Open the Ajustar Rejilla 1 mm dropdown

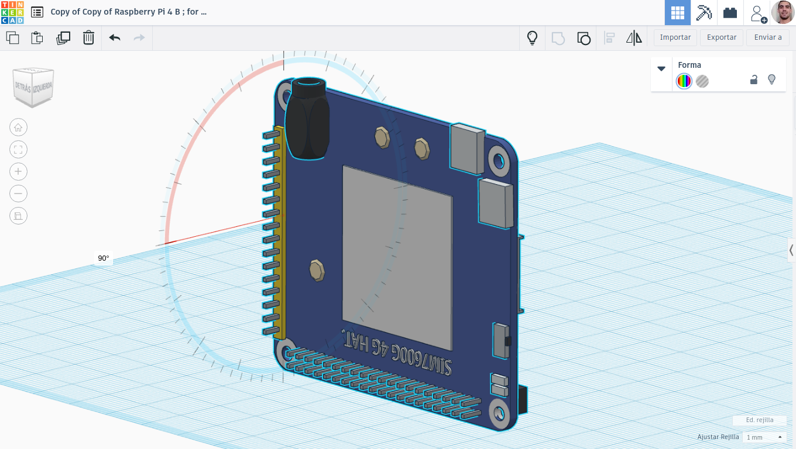[764, 437]
